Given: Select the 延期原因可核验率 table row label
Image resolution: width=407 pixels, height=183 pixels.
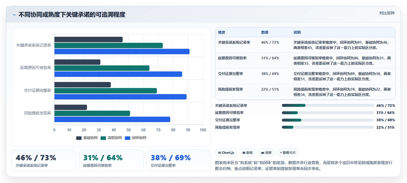Looking at the screenshot, I should tap(232, 58).
